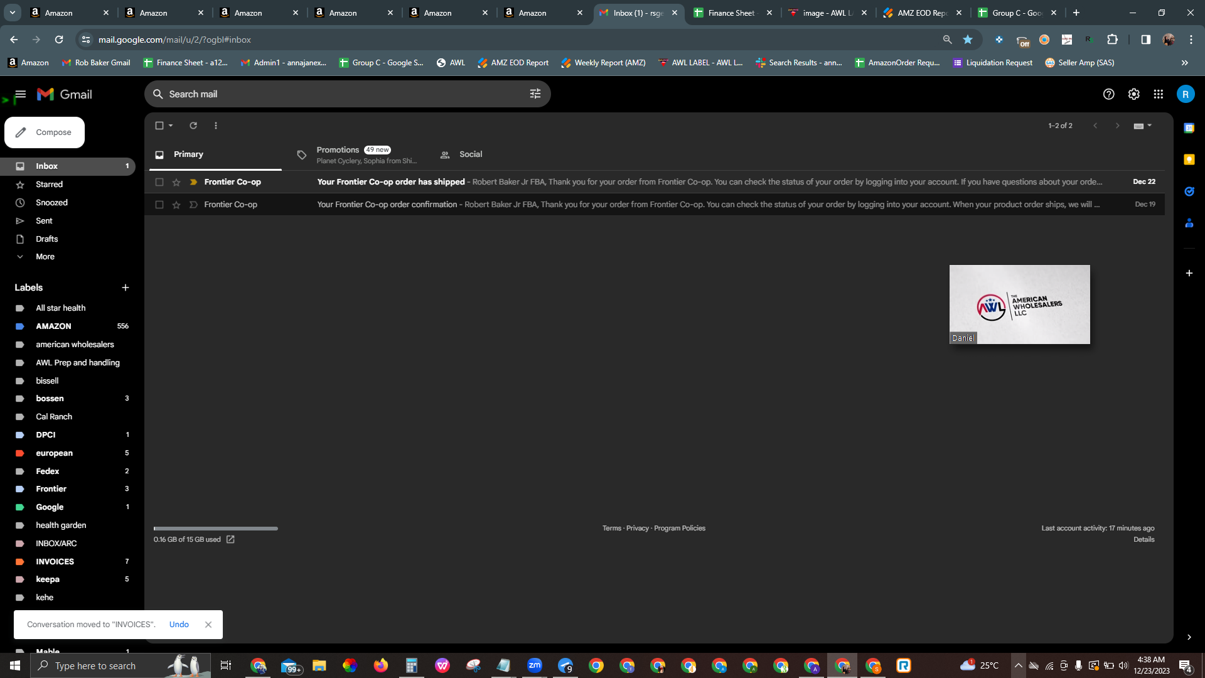Click the Gmail logo
Image resolution: width=1205 pixels, height=678 pixels.
pyautogui.click(x=65, y=95)
